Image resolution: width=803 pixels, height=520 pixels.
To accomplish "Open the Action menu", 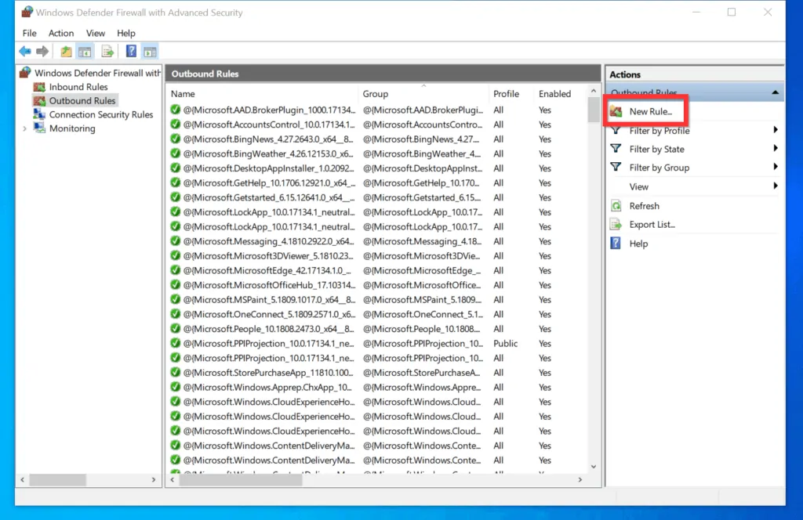I will [x=61, y=33].
